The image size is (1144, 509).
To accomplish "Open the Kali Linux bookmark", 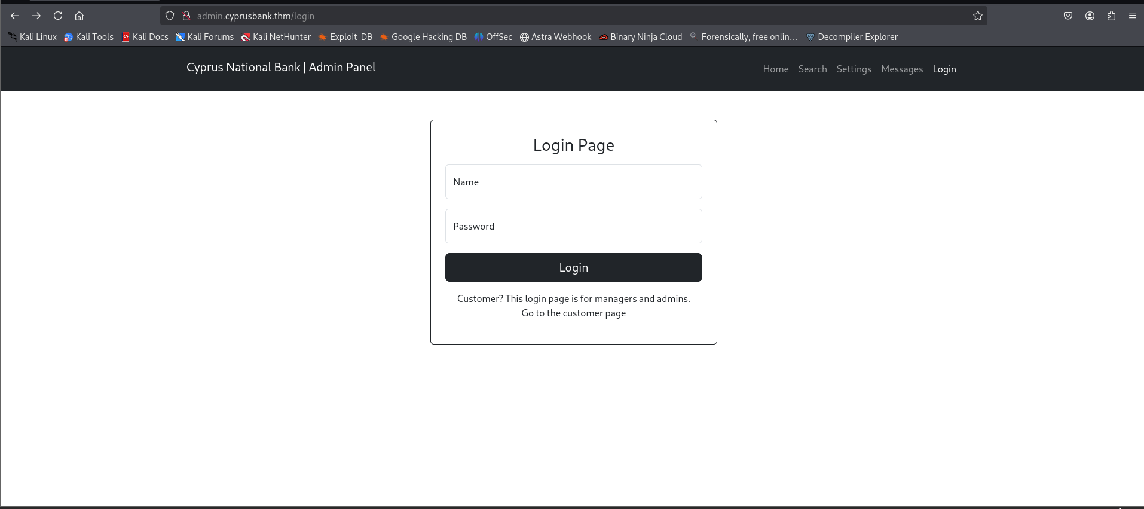I will [x=32, y=37].
